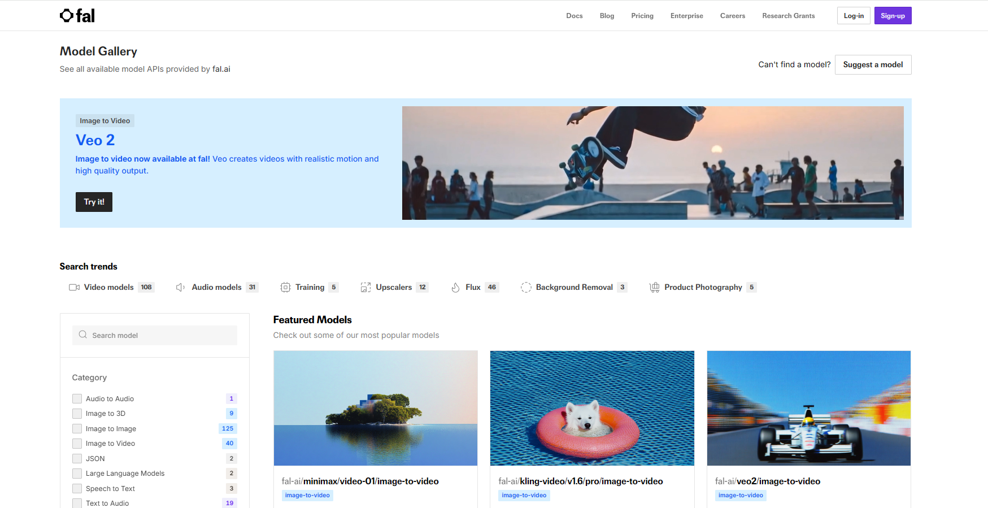Open the Veo 2 banner title link
988x508 pixels.
[x=95, y=140]
